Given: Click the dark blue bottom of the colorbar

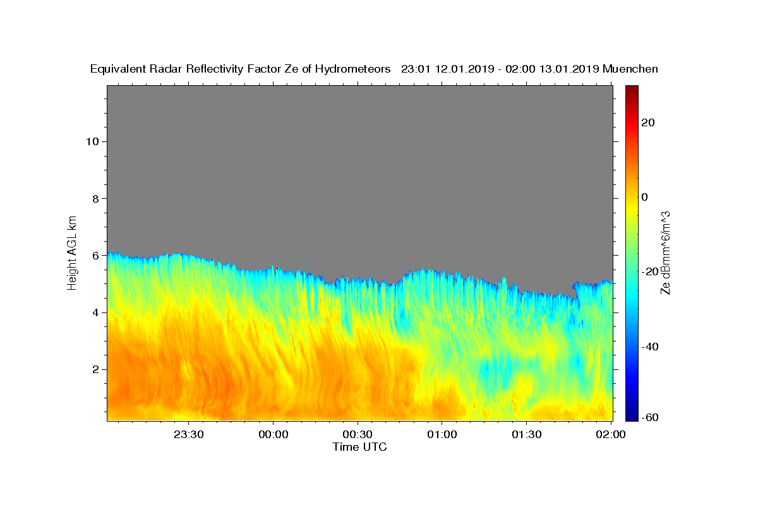Looking at the screenshot, I should tap(632, 415).
